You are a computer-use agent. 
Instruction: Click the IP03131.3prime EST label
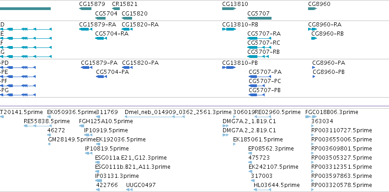click(117, 176)
